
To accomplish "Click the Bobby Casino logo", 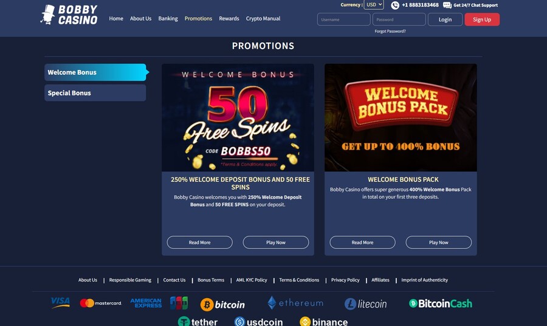I will click(x=69, y=15).
